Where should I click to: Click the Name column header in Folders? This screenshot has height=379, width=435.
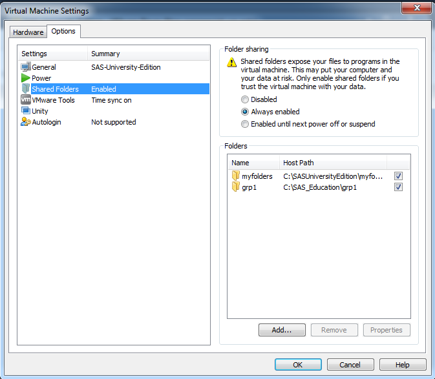click(253, 163)
